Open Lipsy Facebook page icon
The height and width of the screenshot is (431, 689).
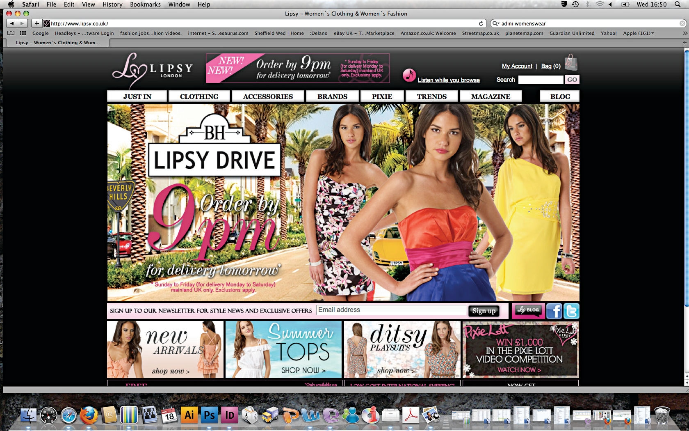[x=554, y=311]
